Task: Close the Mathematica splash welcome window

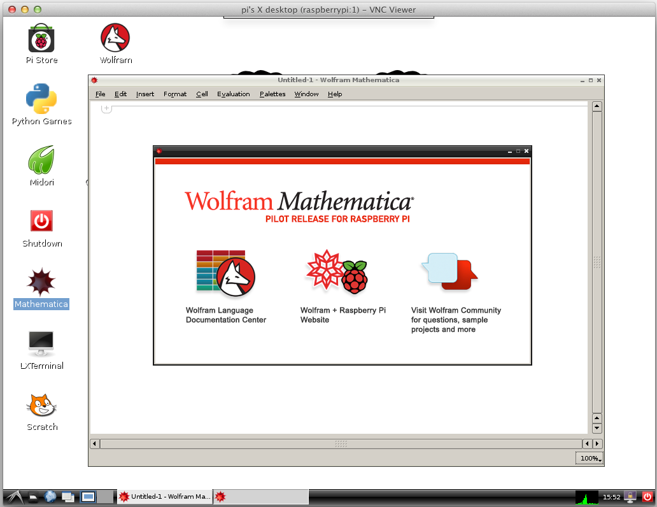Action: pos(526,151)
